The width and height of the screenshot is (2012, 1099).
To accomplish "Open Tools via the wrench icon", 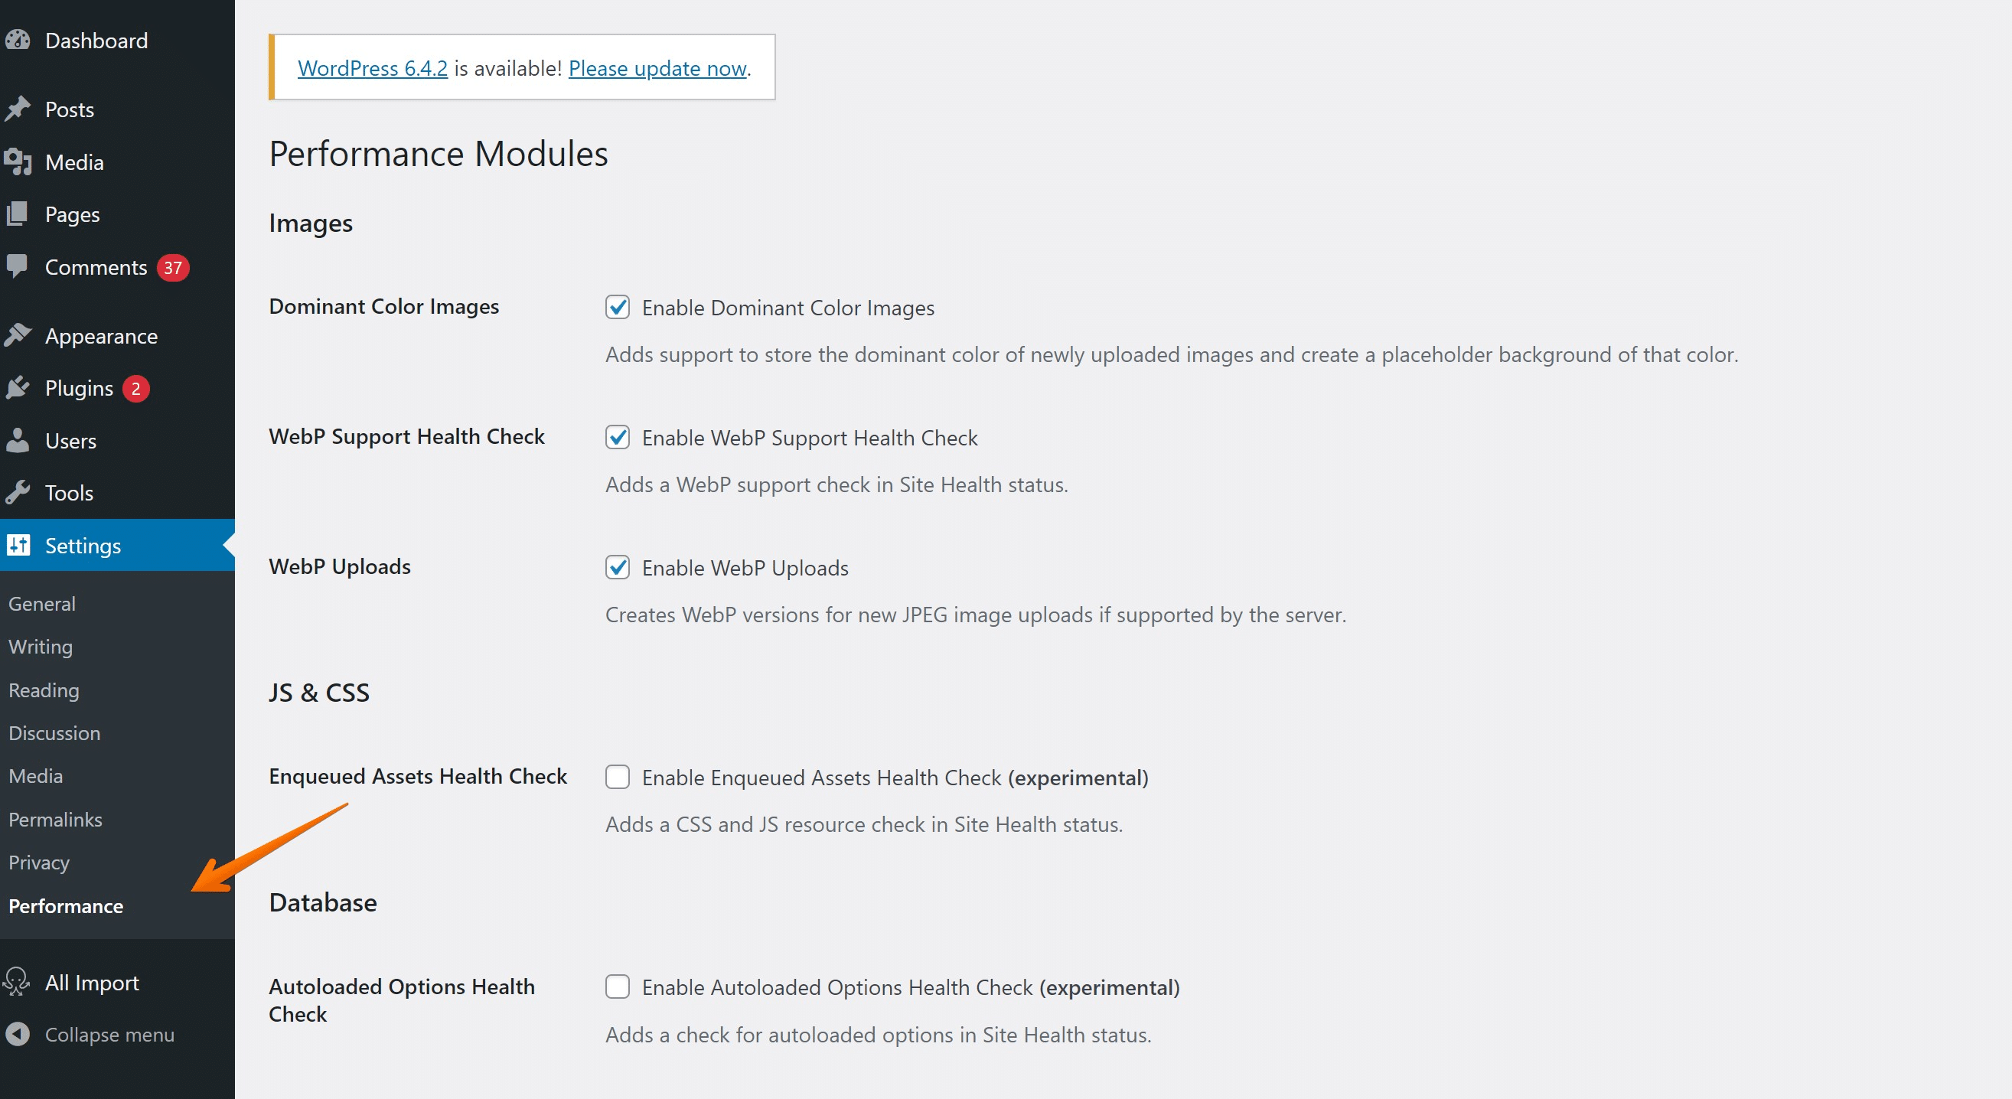I will 18,492.
